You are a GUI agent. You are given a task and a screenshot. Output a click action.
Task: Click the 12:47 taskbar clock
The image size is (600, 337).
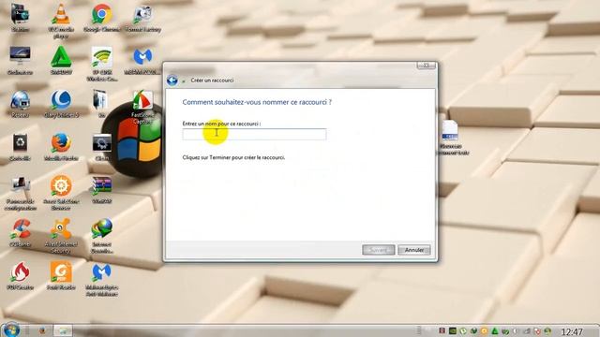[x=572, y=331]
